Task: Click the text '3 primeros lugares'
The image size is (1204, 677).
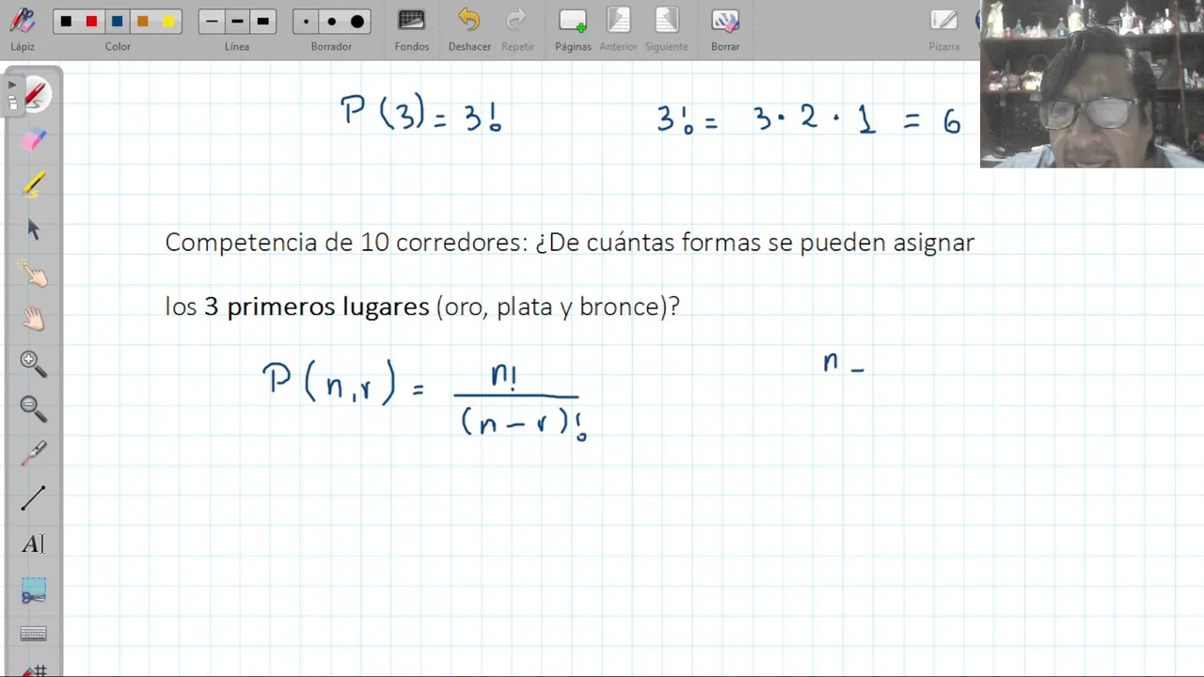Action: point(315,307)
